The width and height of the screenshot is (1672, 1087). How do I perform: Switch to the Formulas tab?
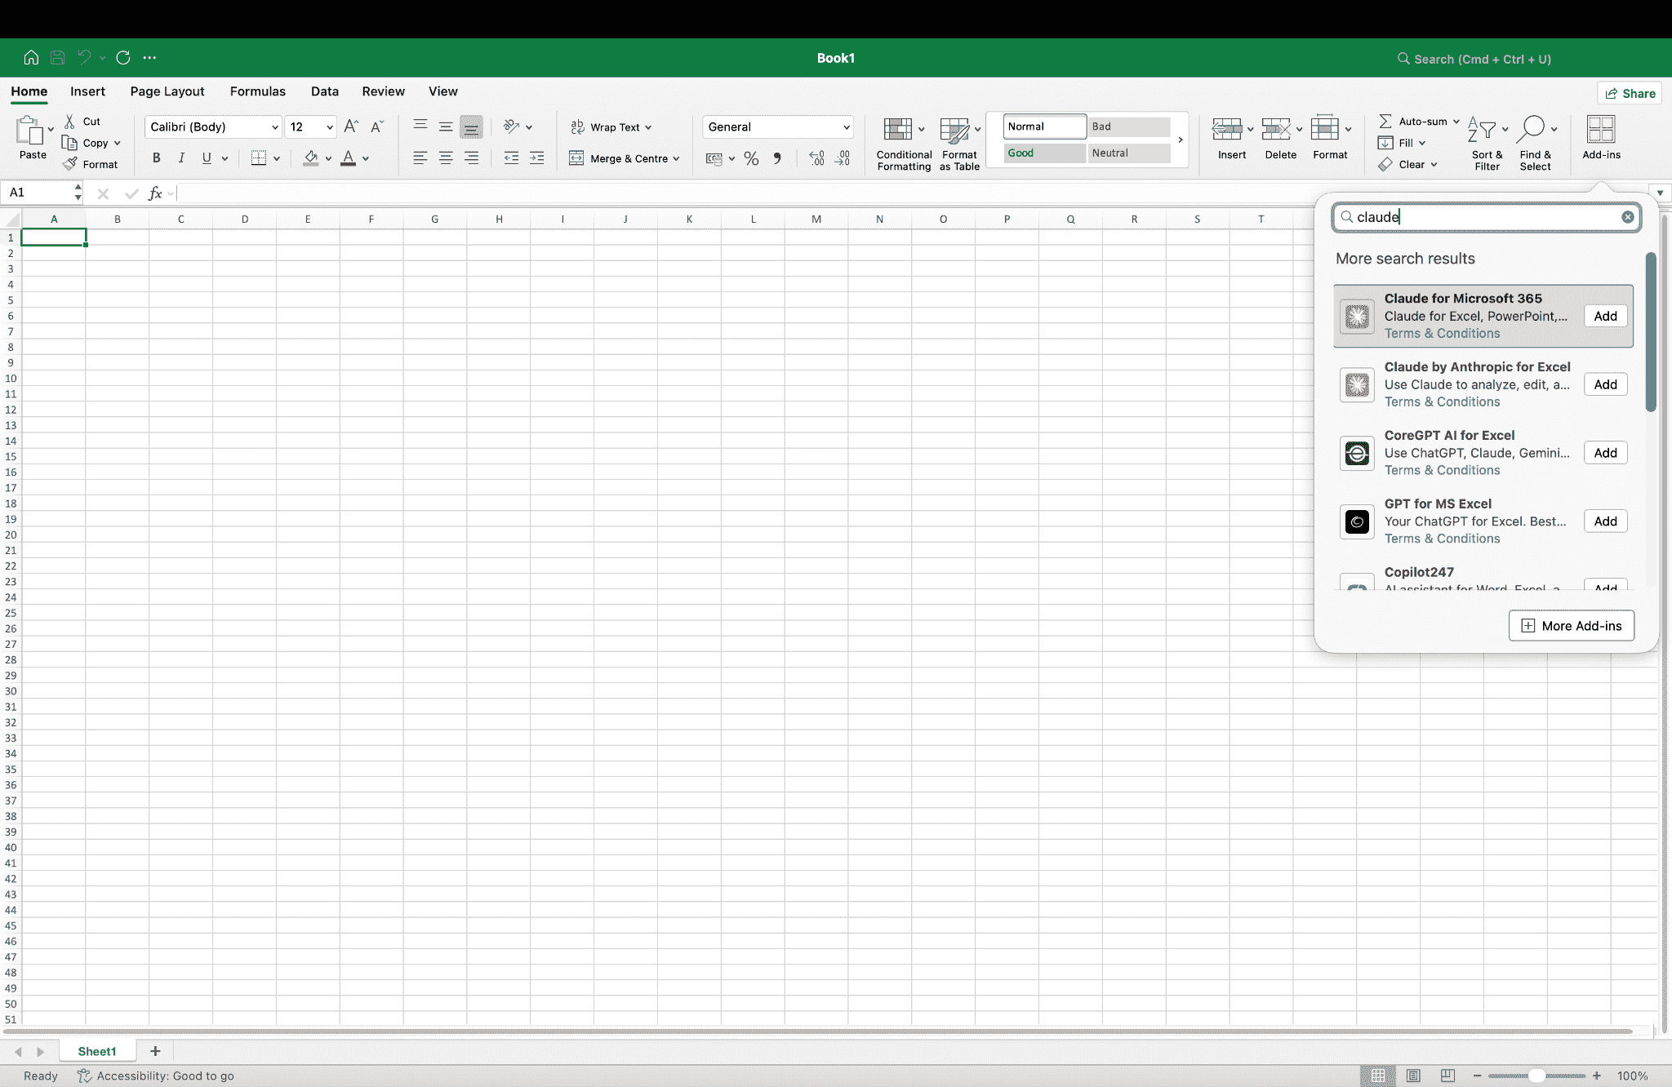[258, 91]
